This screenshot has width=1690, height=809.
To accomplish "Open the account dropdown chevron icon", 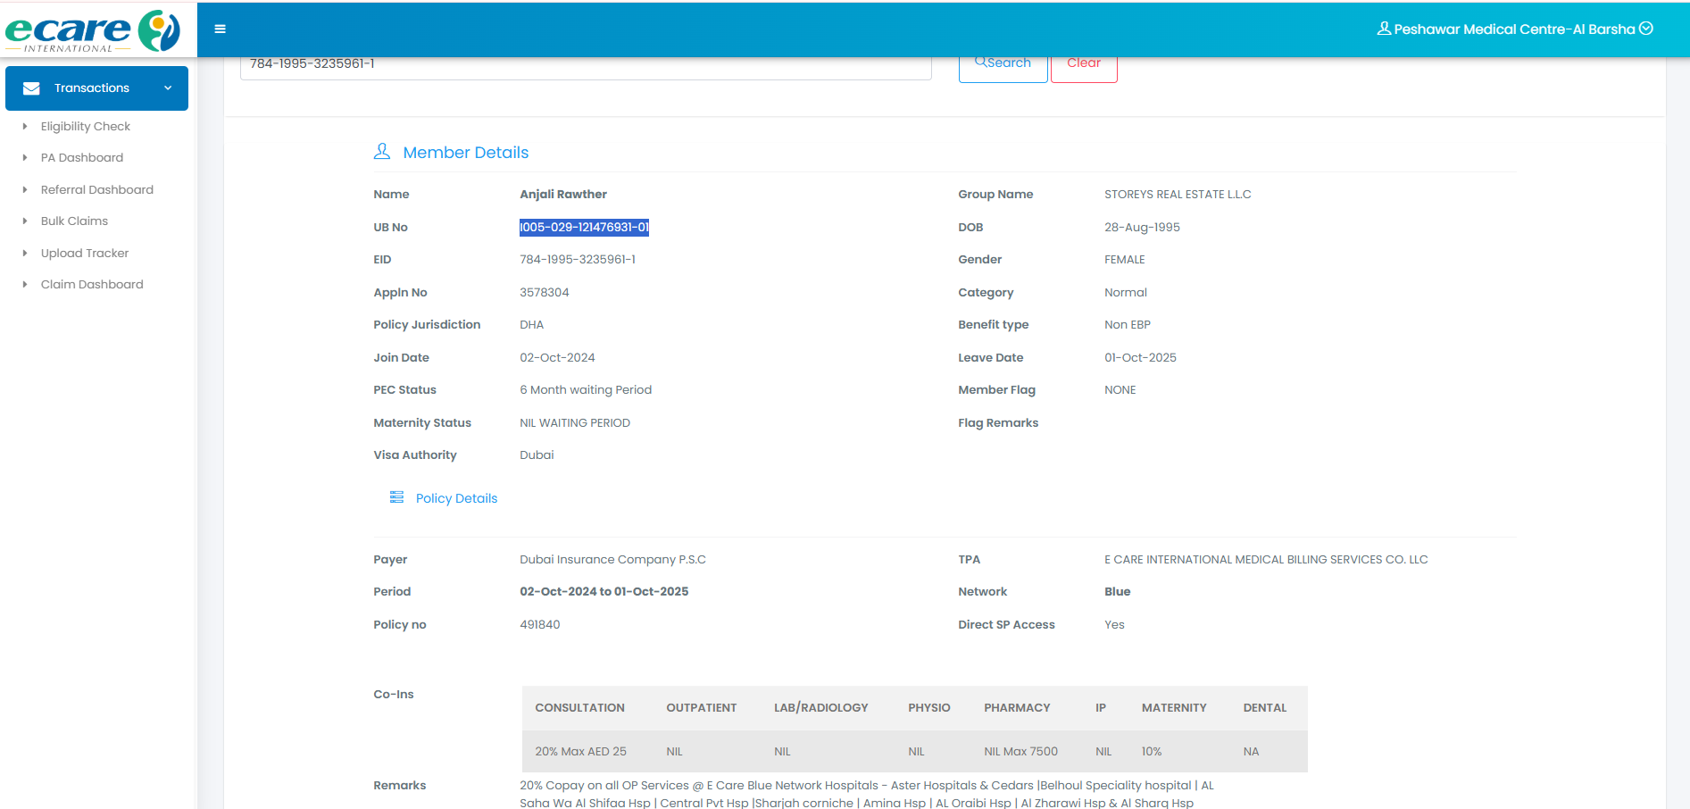I will 1646,29.
